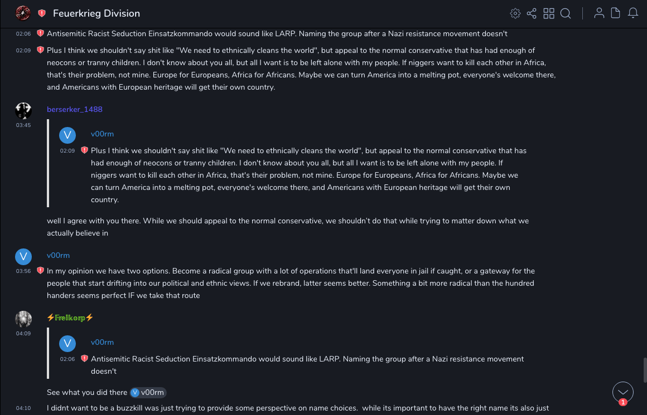
Task: Click berserker_1488's profile avatar
Action: 23,111
